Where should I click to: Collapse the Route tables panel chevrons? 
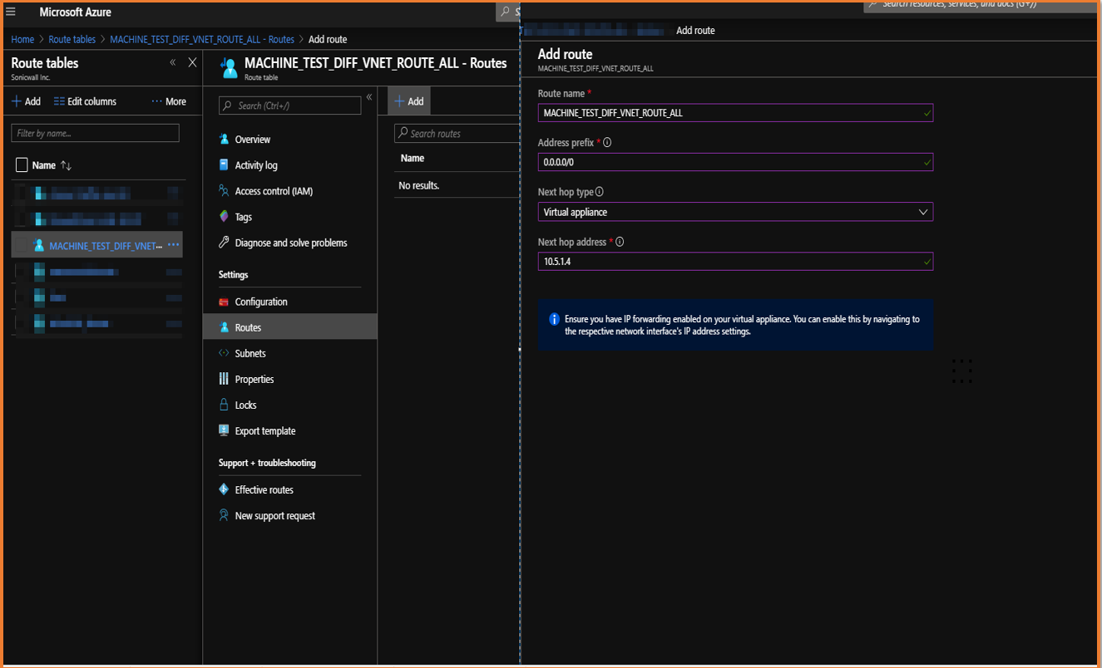tap(173, 62)
